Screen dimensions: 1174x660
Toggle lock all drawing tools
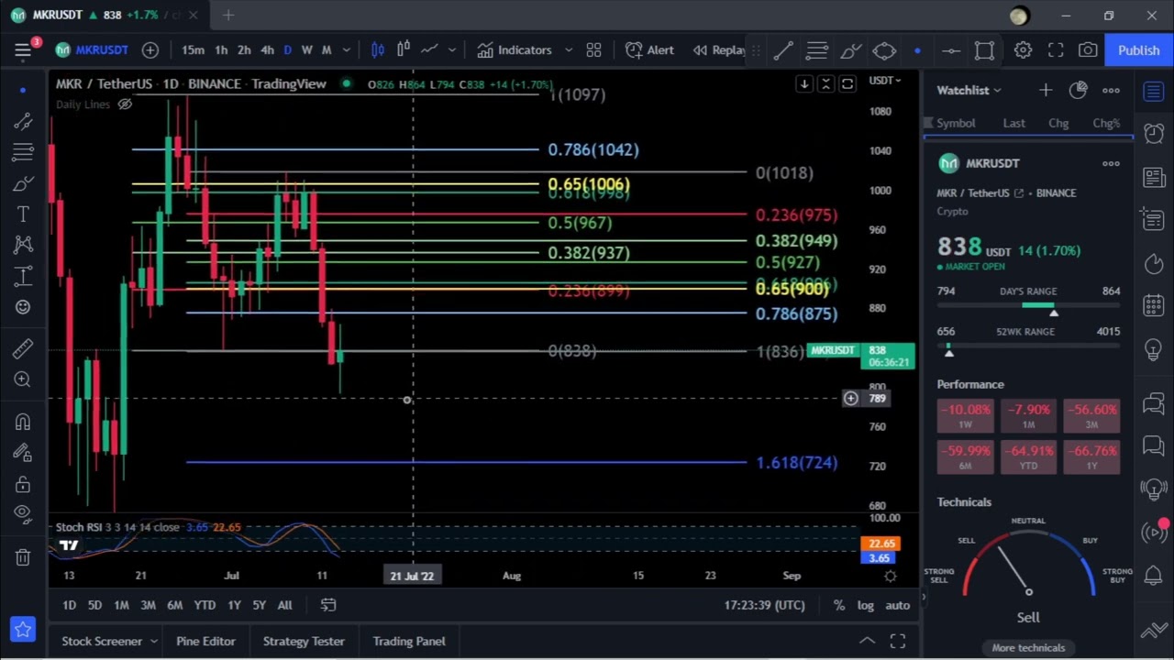click(x=23, y=484)
